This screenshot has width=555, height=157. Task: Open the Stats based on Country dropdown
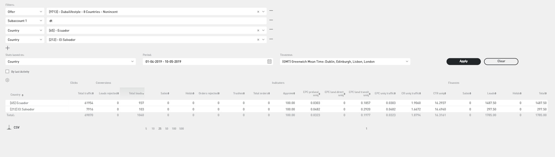click(70, 62)
